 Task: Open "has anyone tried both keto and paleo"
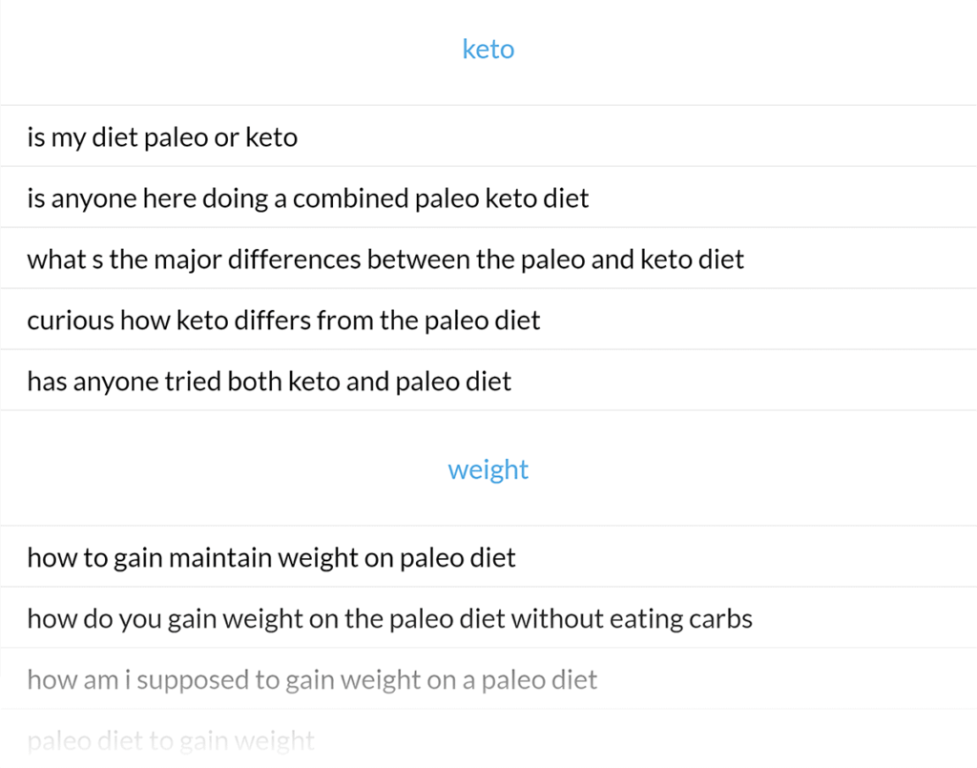269,382
